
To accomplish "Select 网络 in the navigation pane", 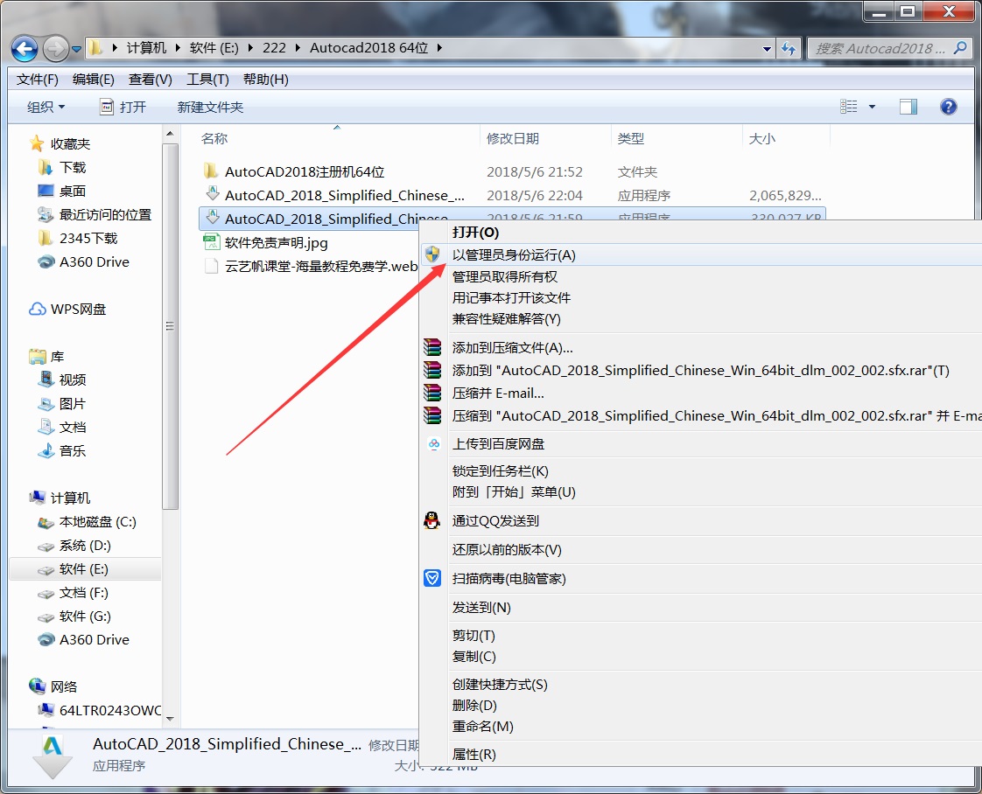I will coord(54,686).
